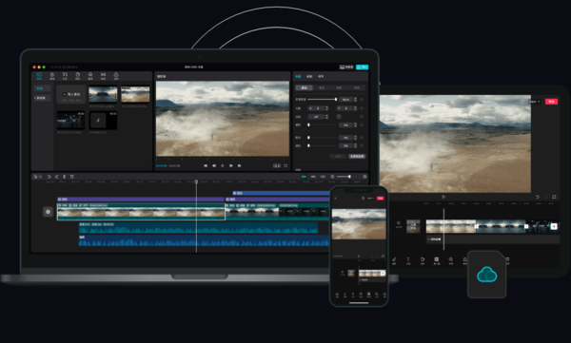Open the text tool in laptop top toolbar
The width and height of the screenshot is (571, 343).
(65, 76)
